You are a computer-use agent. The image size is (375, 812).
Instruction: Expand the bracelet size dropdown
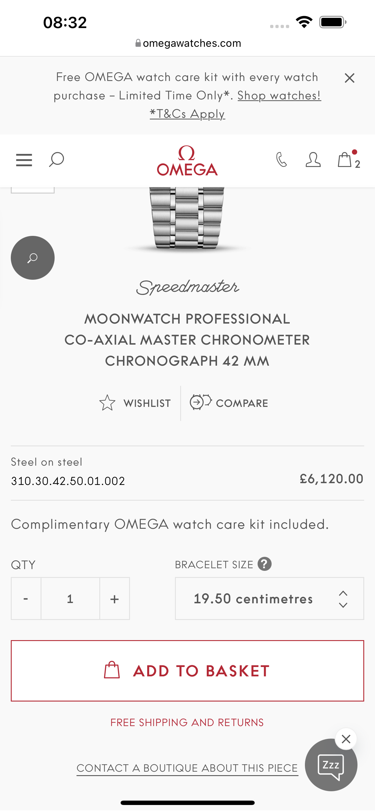(269, 599)
